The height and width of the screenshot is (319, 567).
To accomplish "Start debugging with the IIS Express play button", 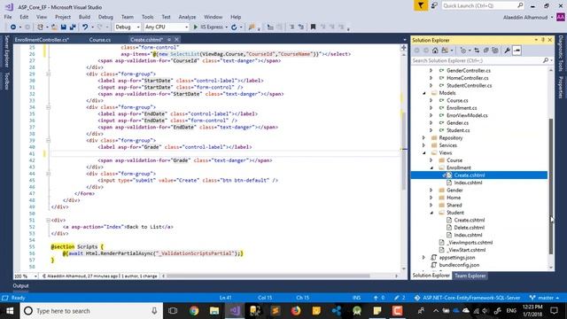I will click(196, 27).
